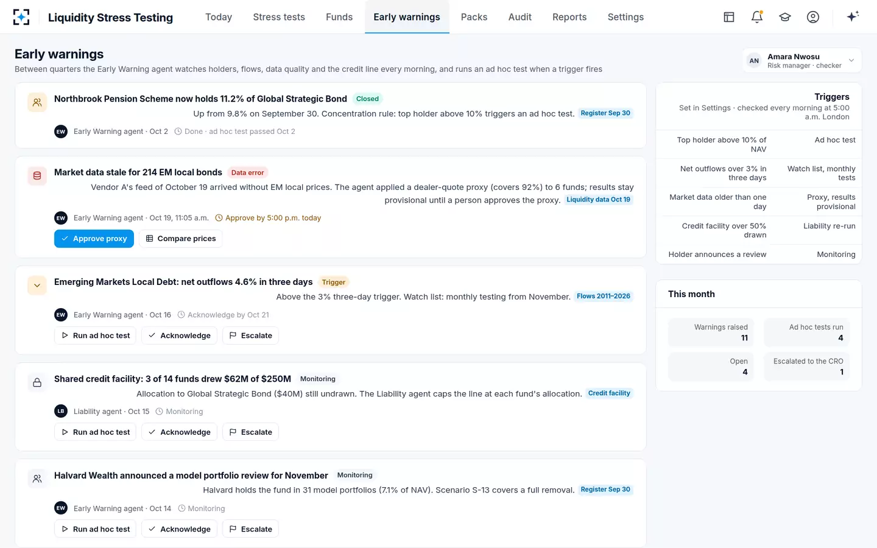This screenshot has height=548, width=877.
Task: Collapse the Emerging Markets Local Debt card chevron
Action: tap(37, 286)
